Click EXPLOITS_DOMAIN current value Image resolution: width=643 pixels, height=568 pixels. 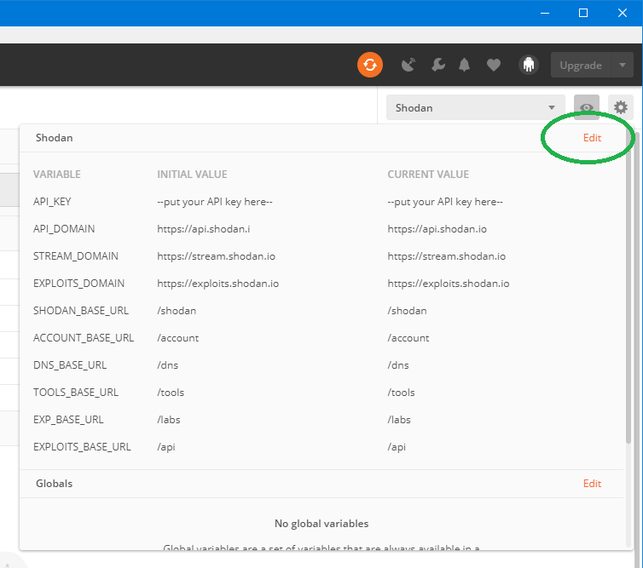449,284
